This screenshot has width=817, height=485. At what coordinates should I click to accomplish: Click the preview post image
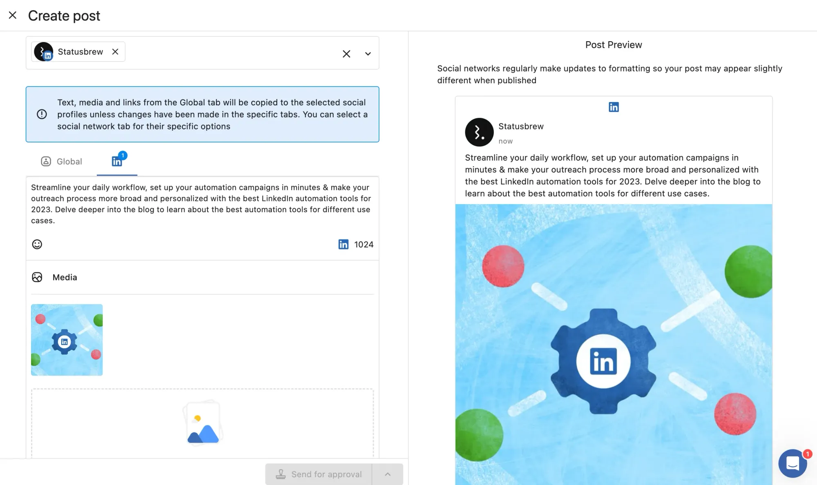click(614, 344)
